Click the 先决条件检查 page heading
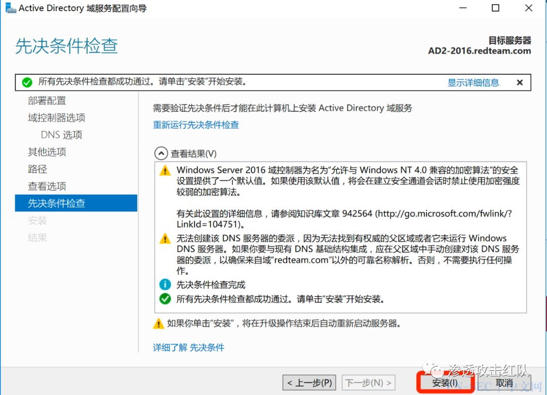This screenshot has height=395, width=547. (x=66, y=46)
